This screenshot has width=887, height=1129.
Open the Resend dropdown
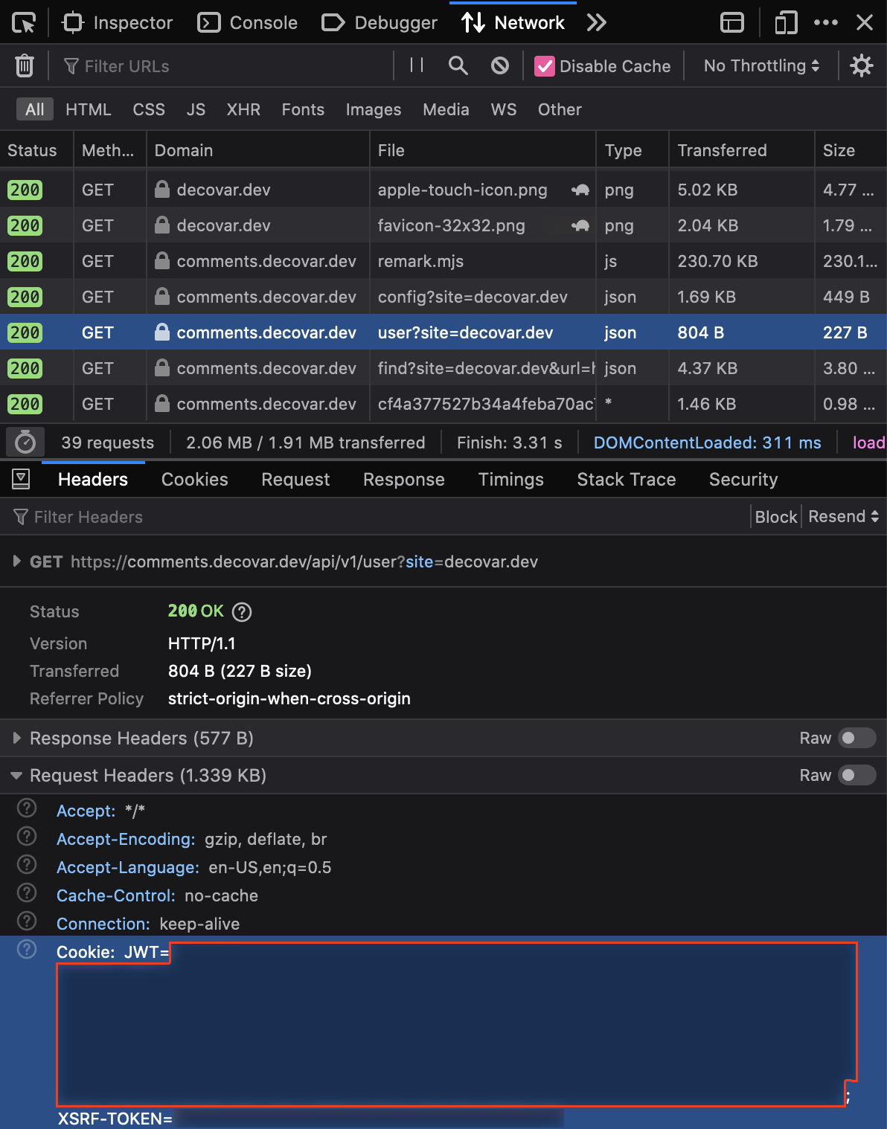844,517
